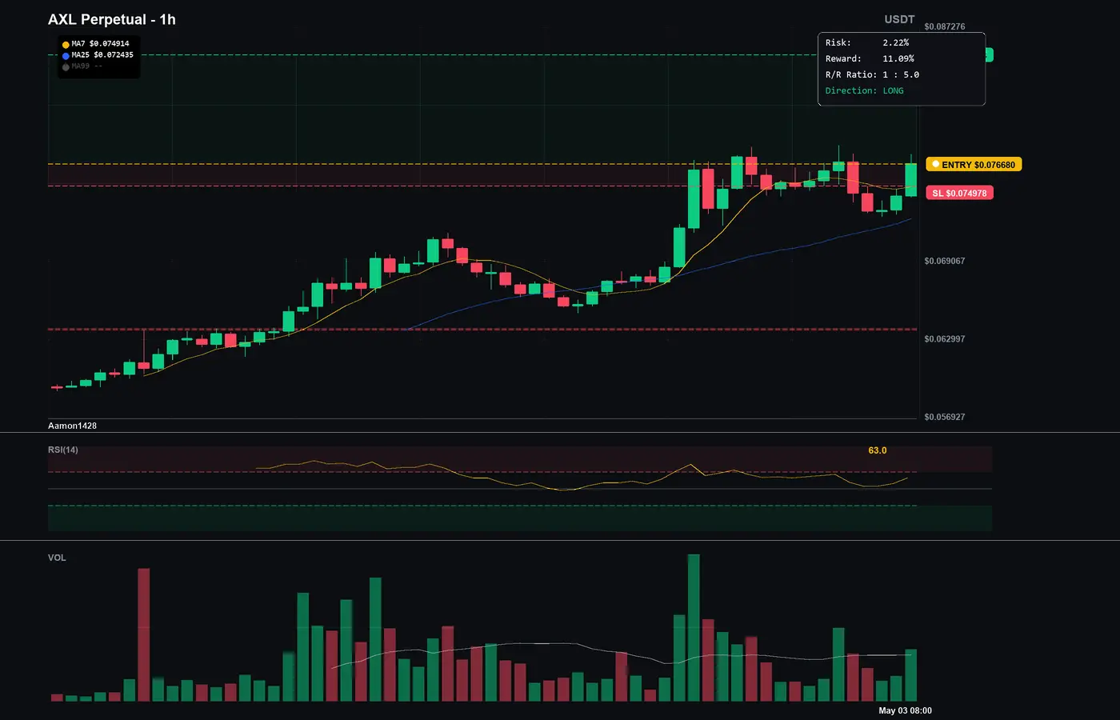Click the USDT currency label
Screen dimensions: 1120x720
click(899, 19)
